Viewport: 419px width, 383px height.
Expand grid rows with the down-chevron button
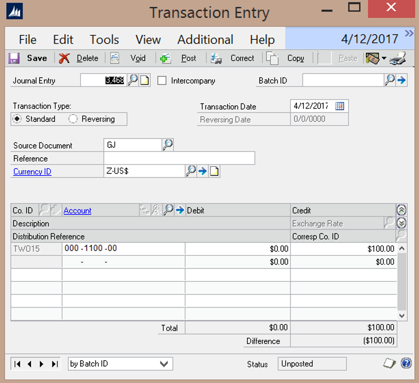click(x=401, y=223)
